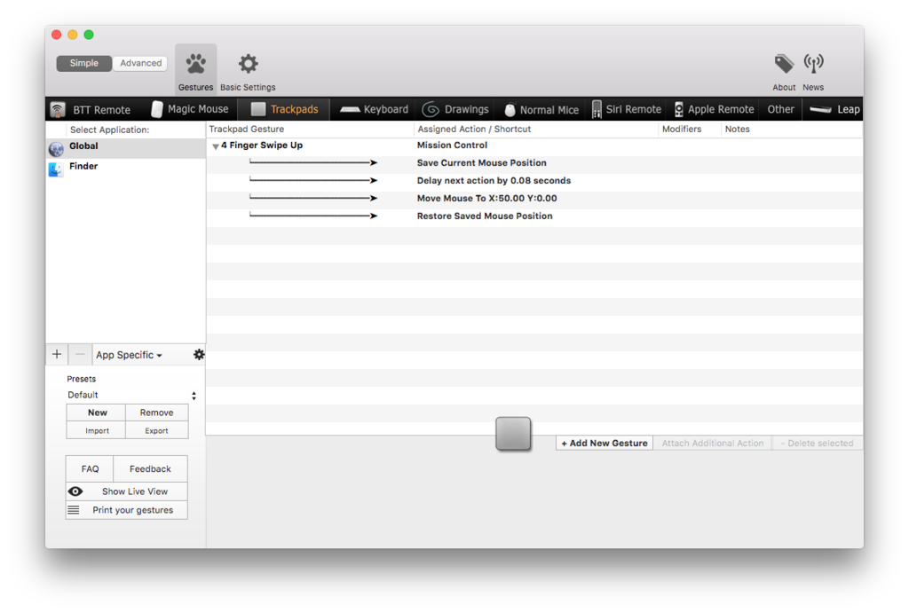This screenshot has width=909, height=613.
Task: Click the Leap device icon
Action: coord(820,109)
